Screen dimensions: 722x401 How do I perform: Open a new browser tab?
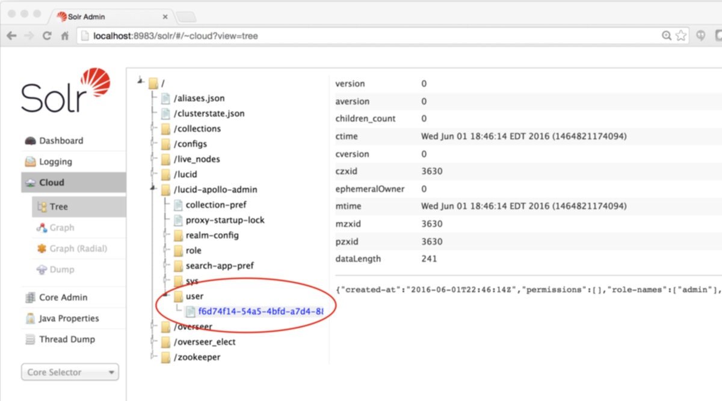pos(187,16)
